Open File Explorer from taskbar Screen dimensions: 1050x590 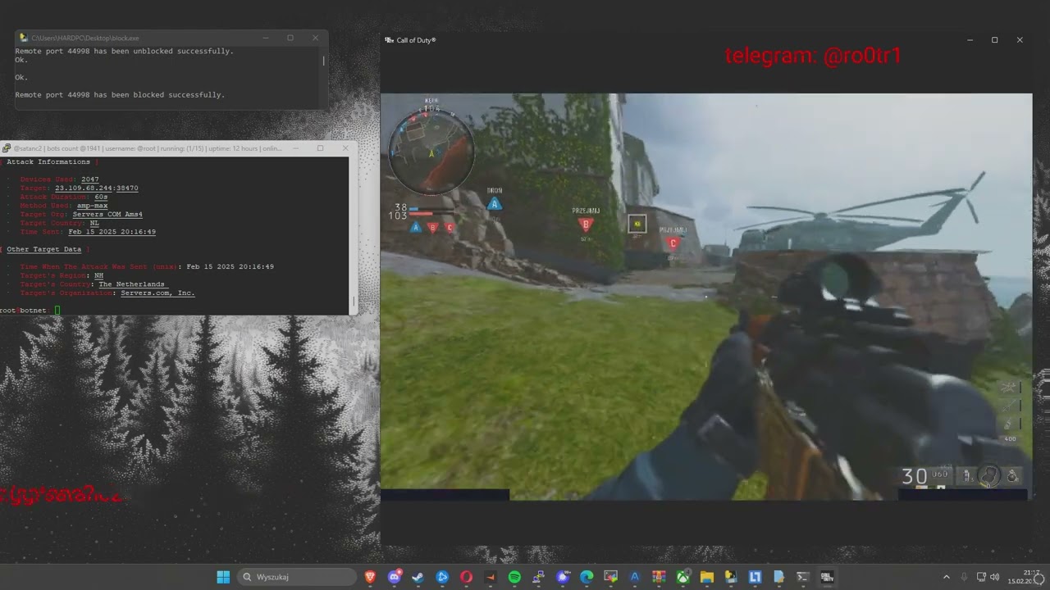[x=707, y=577]
